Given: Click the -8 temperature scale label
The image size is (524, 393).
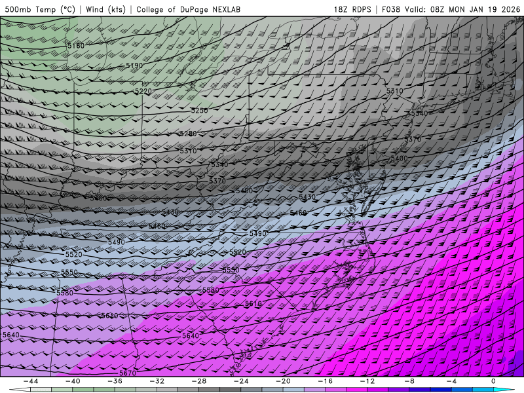Looking at the screenshot, I should [x=409, y=381].
